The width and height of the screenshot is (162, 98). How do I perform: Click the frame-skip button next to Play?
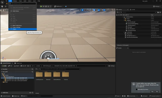coord(44,6)
